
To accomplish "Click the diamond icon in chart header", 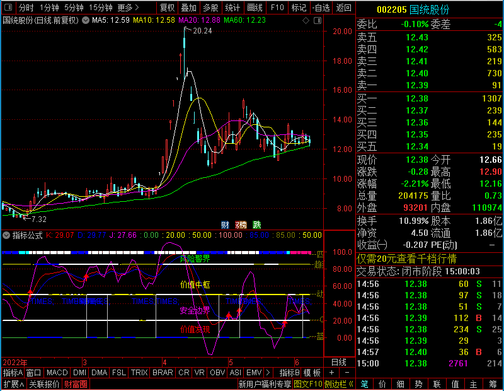I will (306, 21).
